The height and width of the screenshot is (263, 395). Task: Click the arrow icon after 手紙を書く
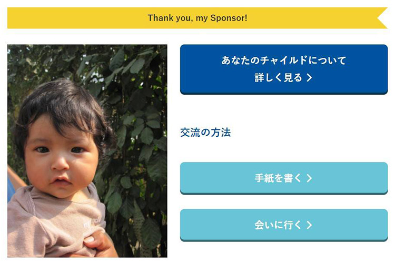tap(309, 178)
